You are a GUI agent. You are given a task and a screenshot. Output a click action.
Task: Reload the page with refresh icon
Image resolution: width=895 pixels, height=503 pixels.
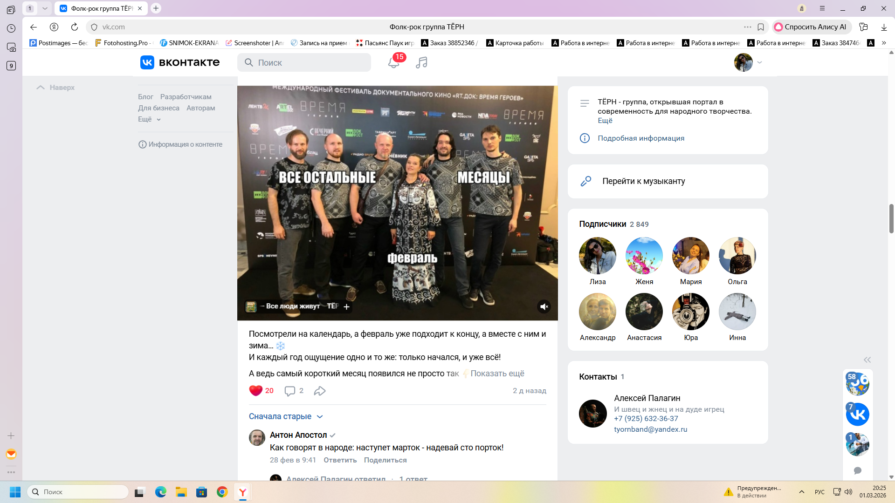pos(75,27)
